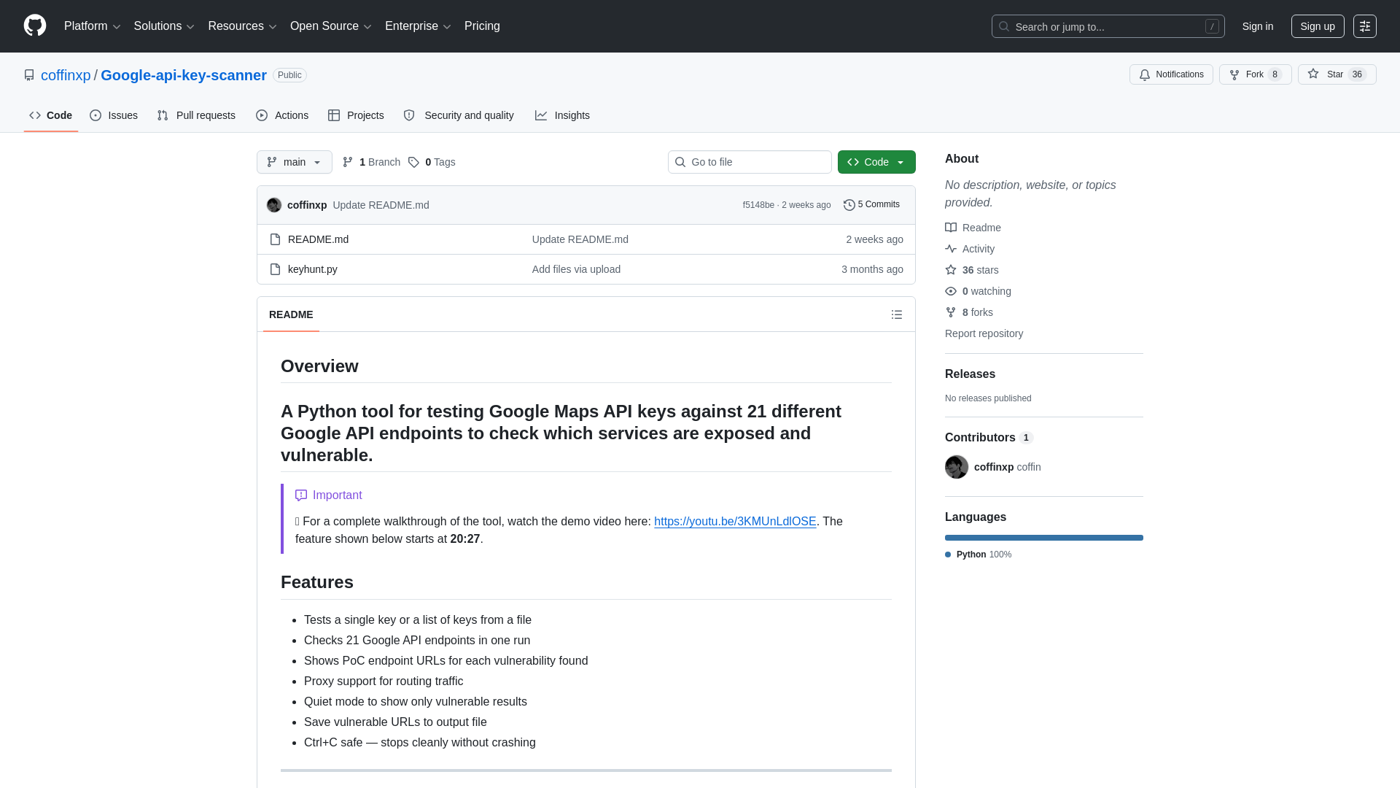Screen dimensions: 1400x788
Task: Click the GitHub logo icon
Action: [x=35, y=26]
